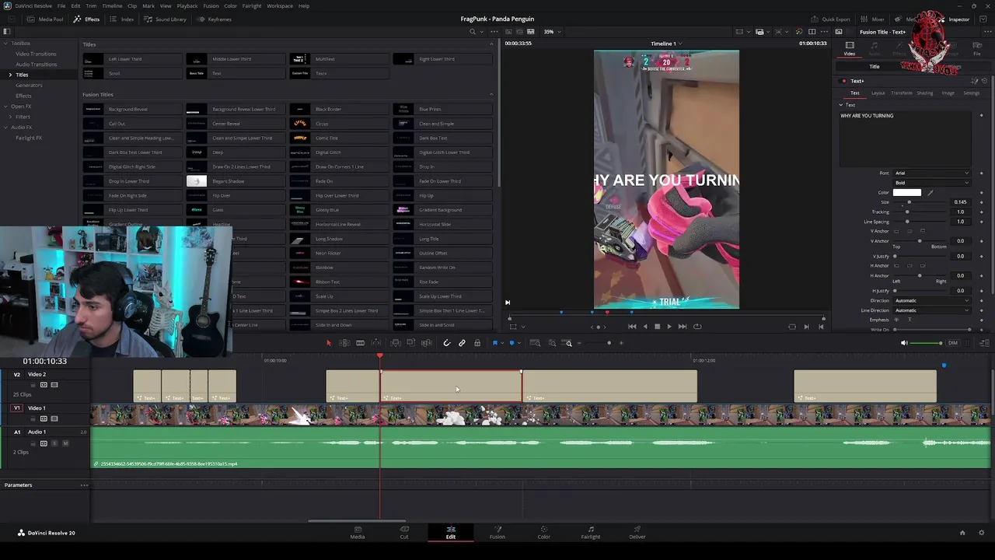Screen dimensions: 995x560
Task: Toggle the DIM audio button
Action: [x=953, y=343]
